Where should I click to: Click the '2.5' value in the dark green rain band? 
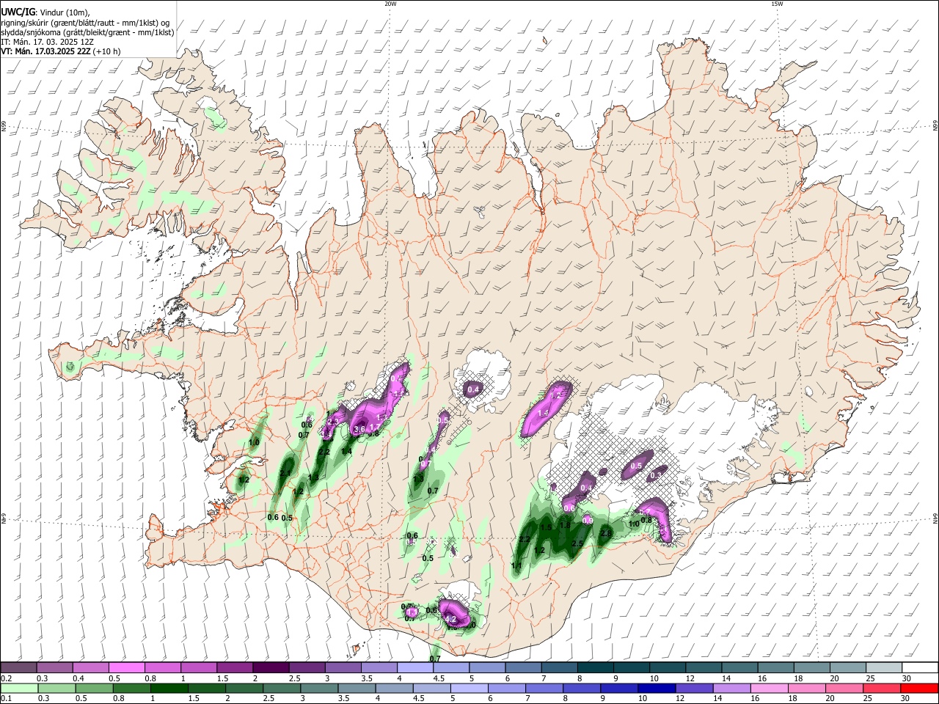[x=577, y=543]
